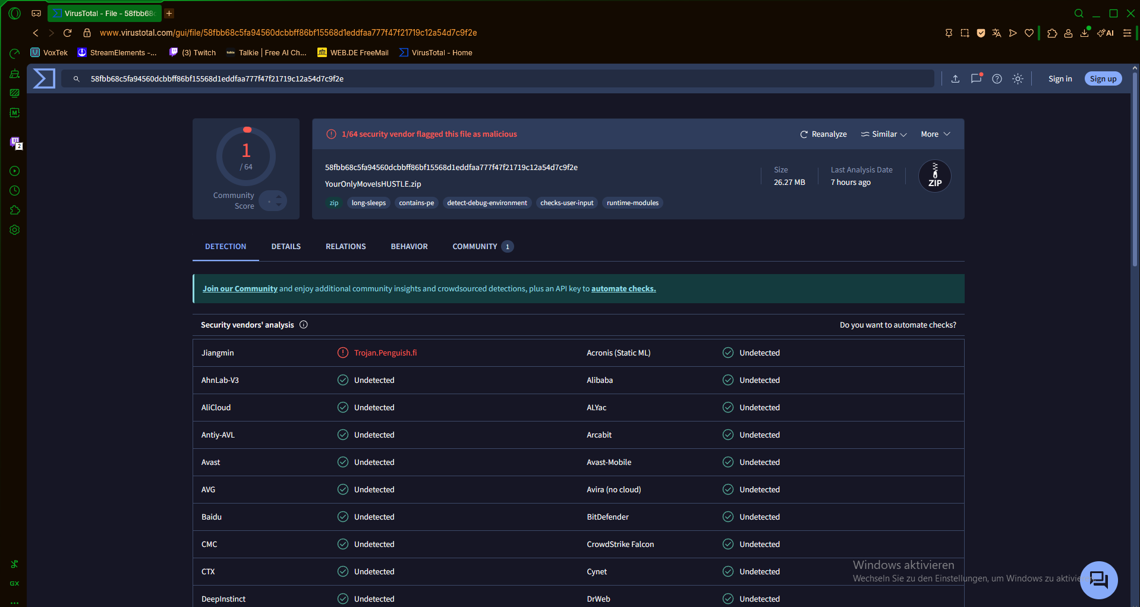This screenshot has height=607, width=1140.
Task: Open tab search magnifier in title bar
Action: [x=1079, y=13]
